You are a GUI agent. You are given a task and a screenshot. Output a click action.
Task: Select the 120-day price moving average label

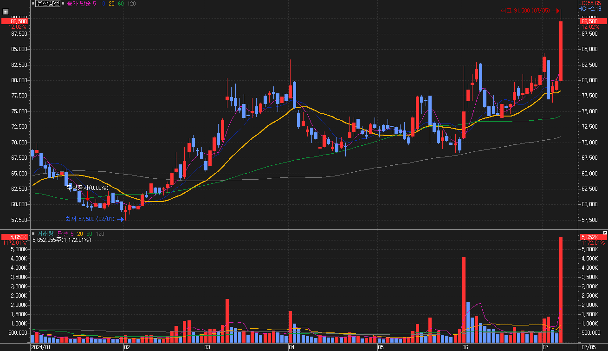(x=131, y=3)
